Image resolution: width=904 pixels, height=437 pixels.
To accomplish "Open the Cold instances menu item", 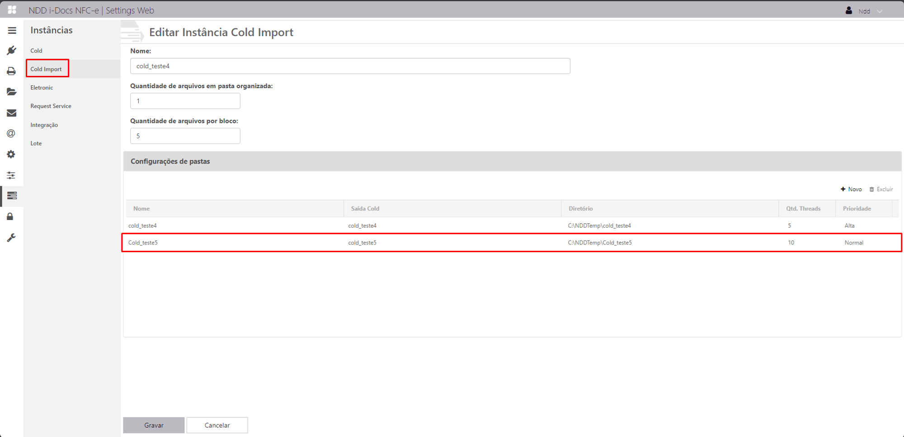I will pos(36,51).
